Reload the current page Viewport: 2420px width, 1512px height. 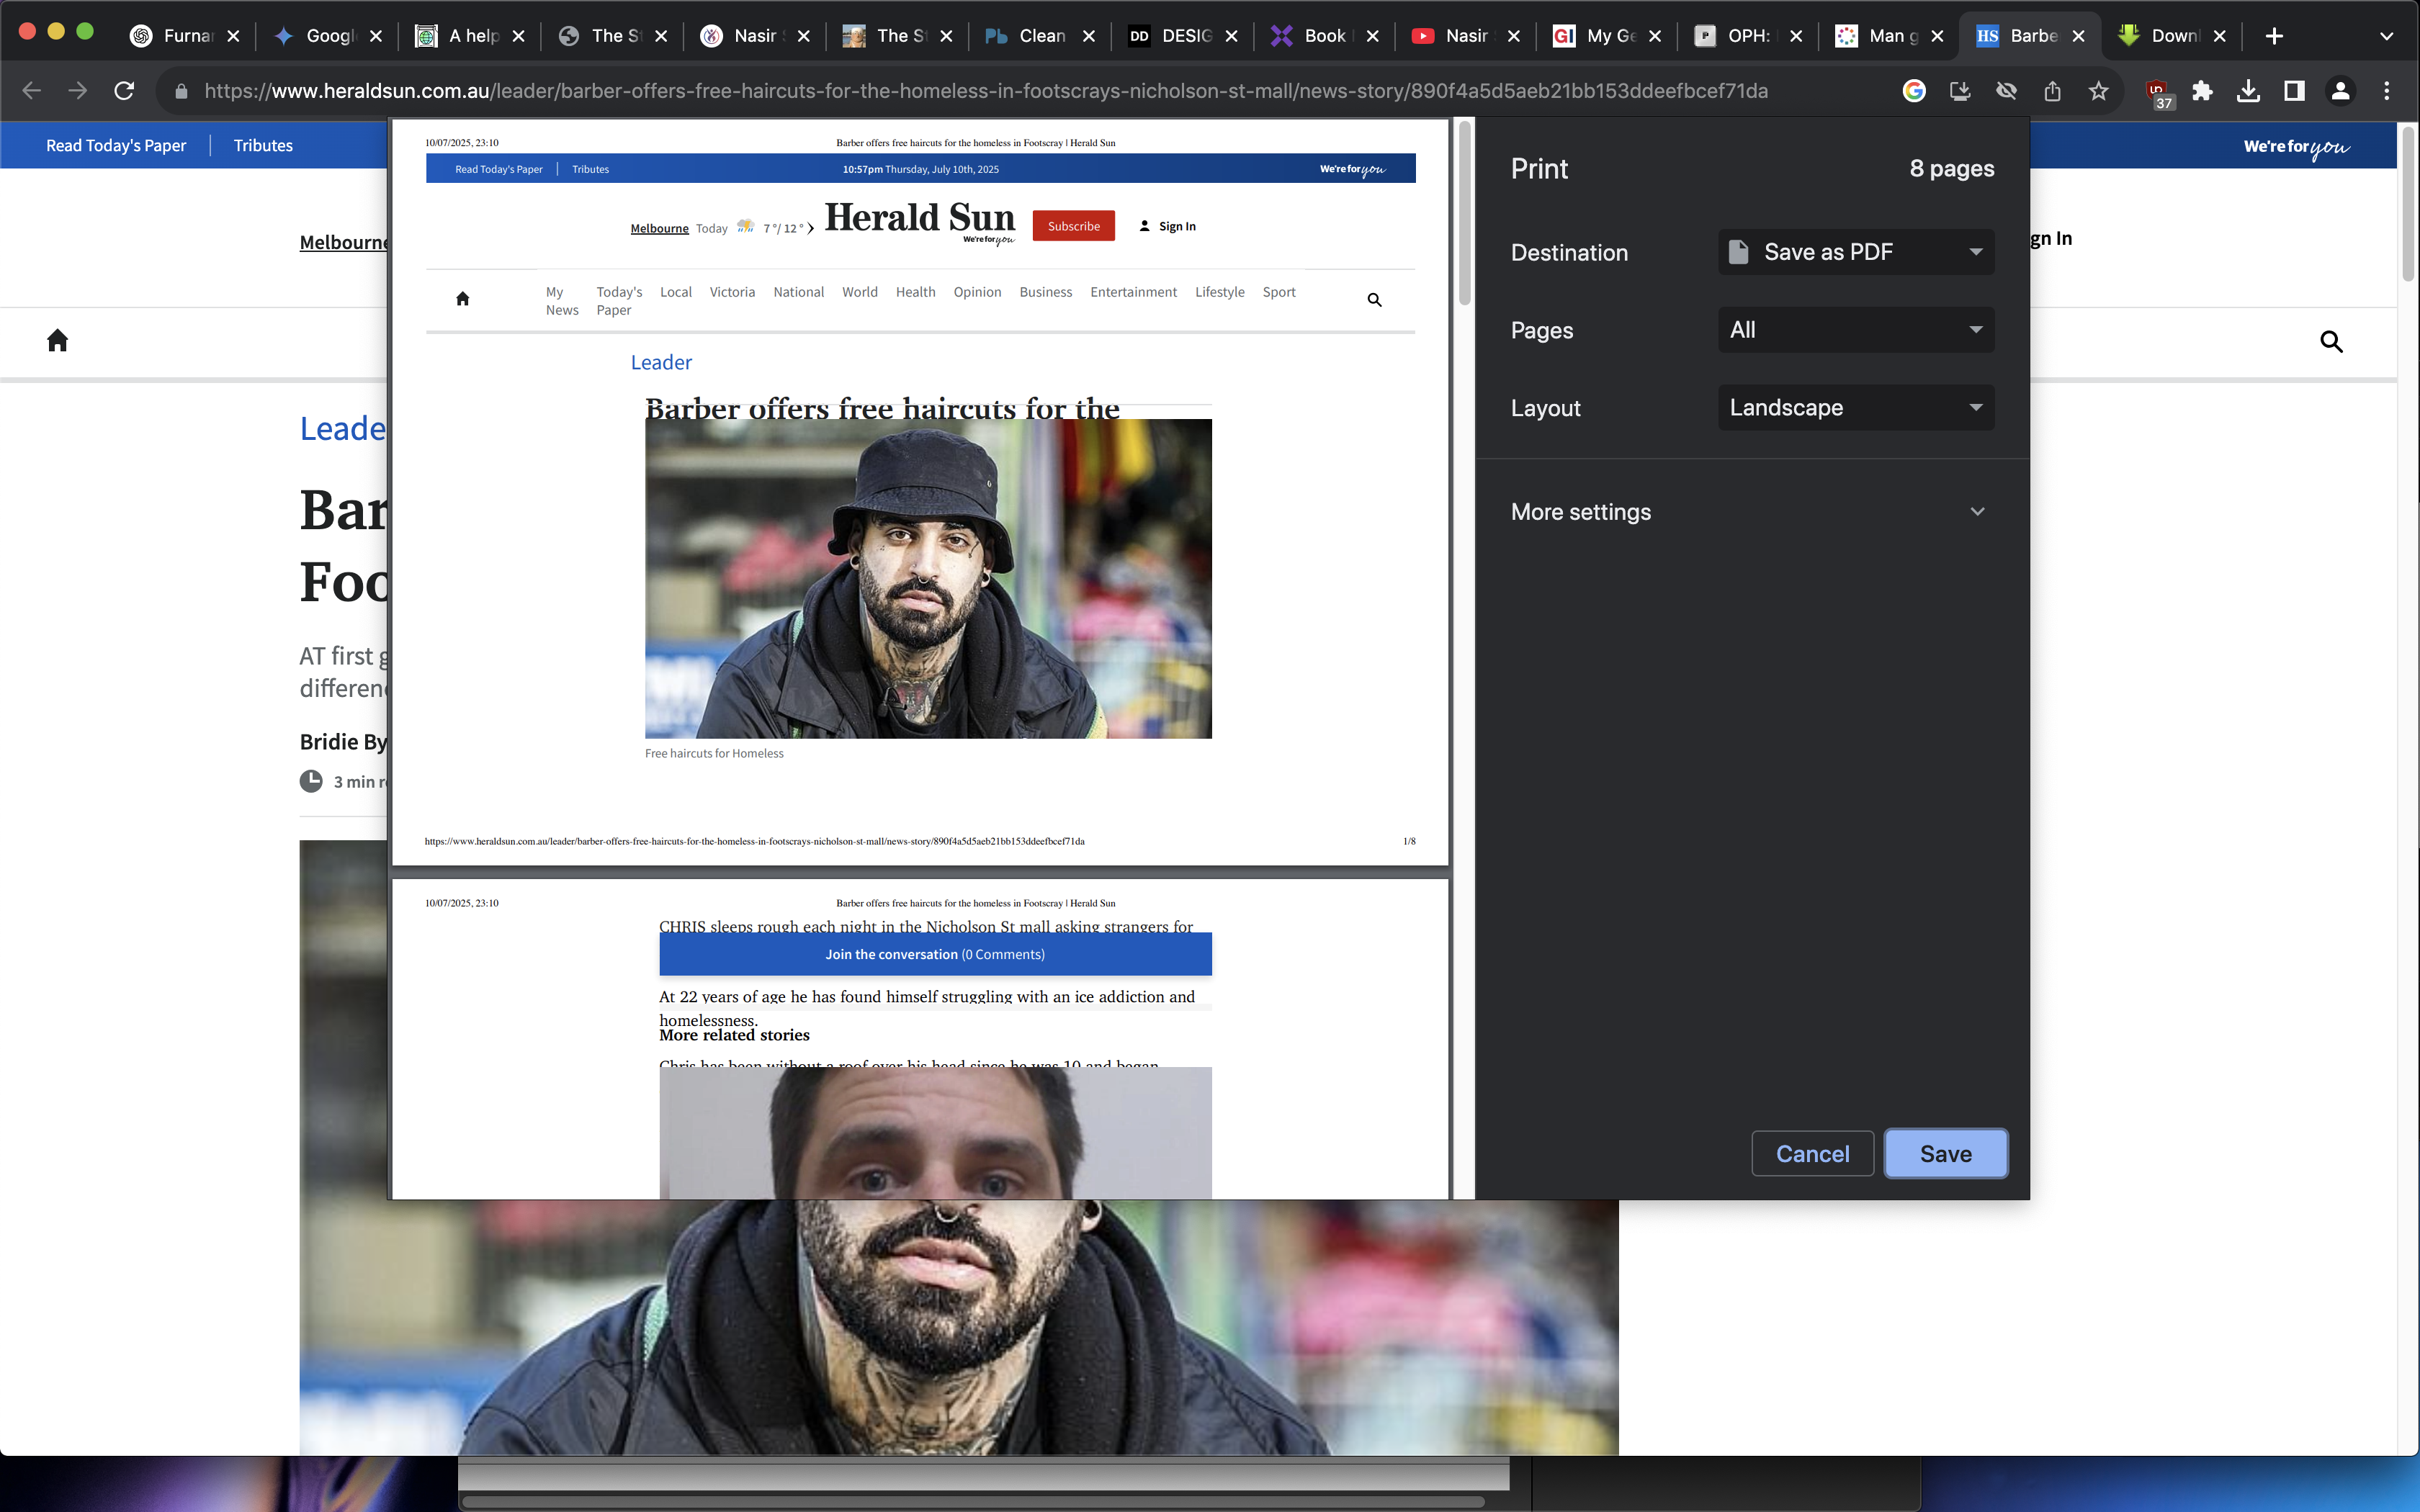point(124,91)
